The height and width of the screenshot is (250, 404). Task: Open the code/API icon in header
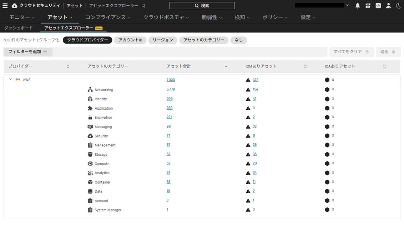coord(378,6)
